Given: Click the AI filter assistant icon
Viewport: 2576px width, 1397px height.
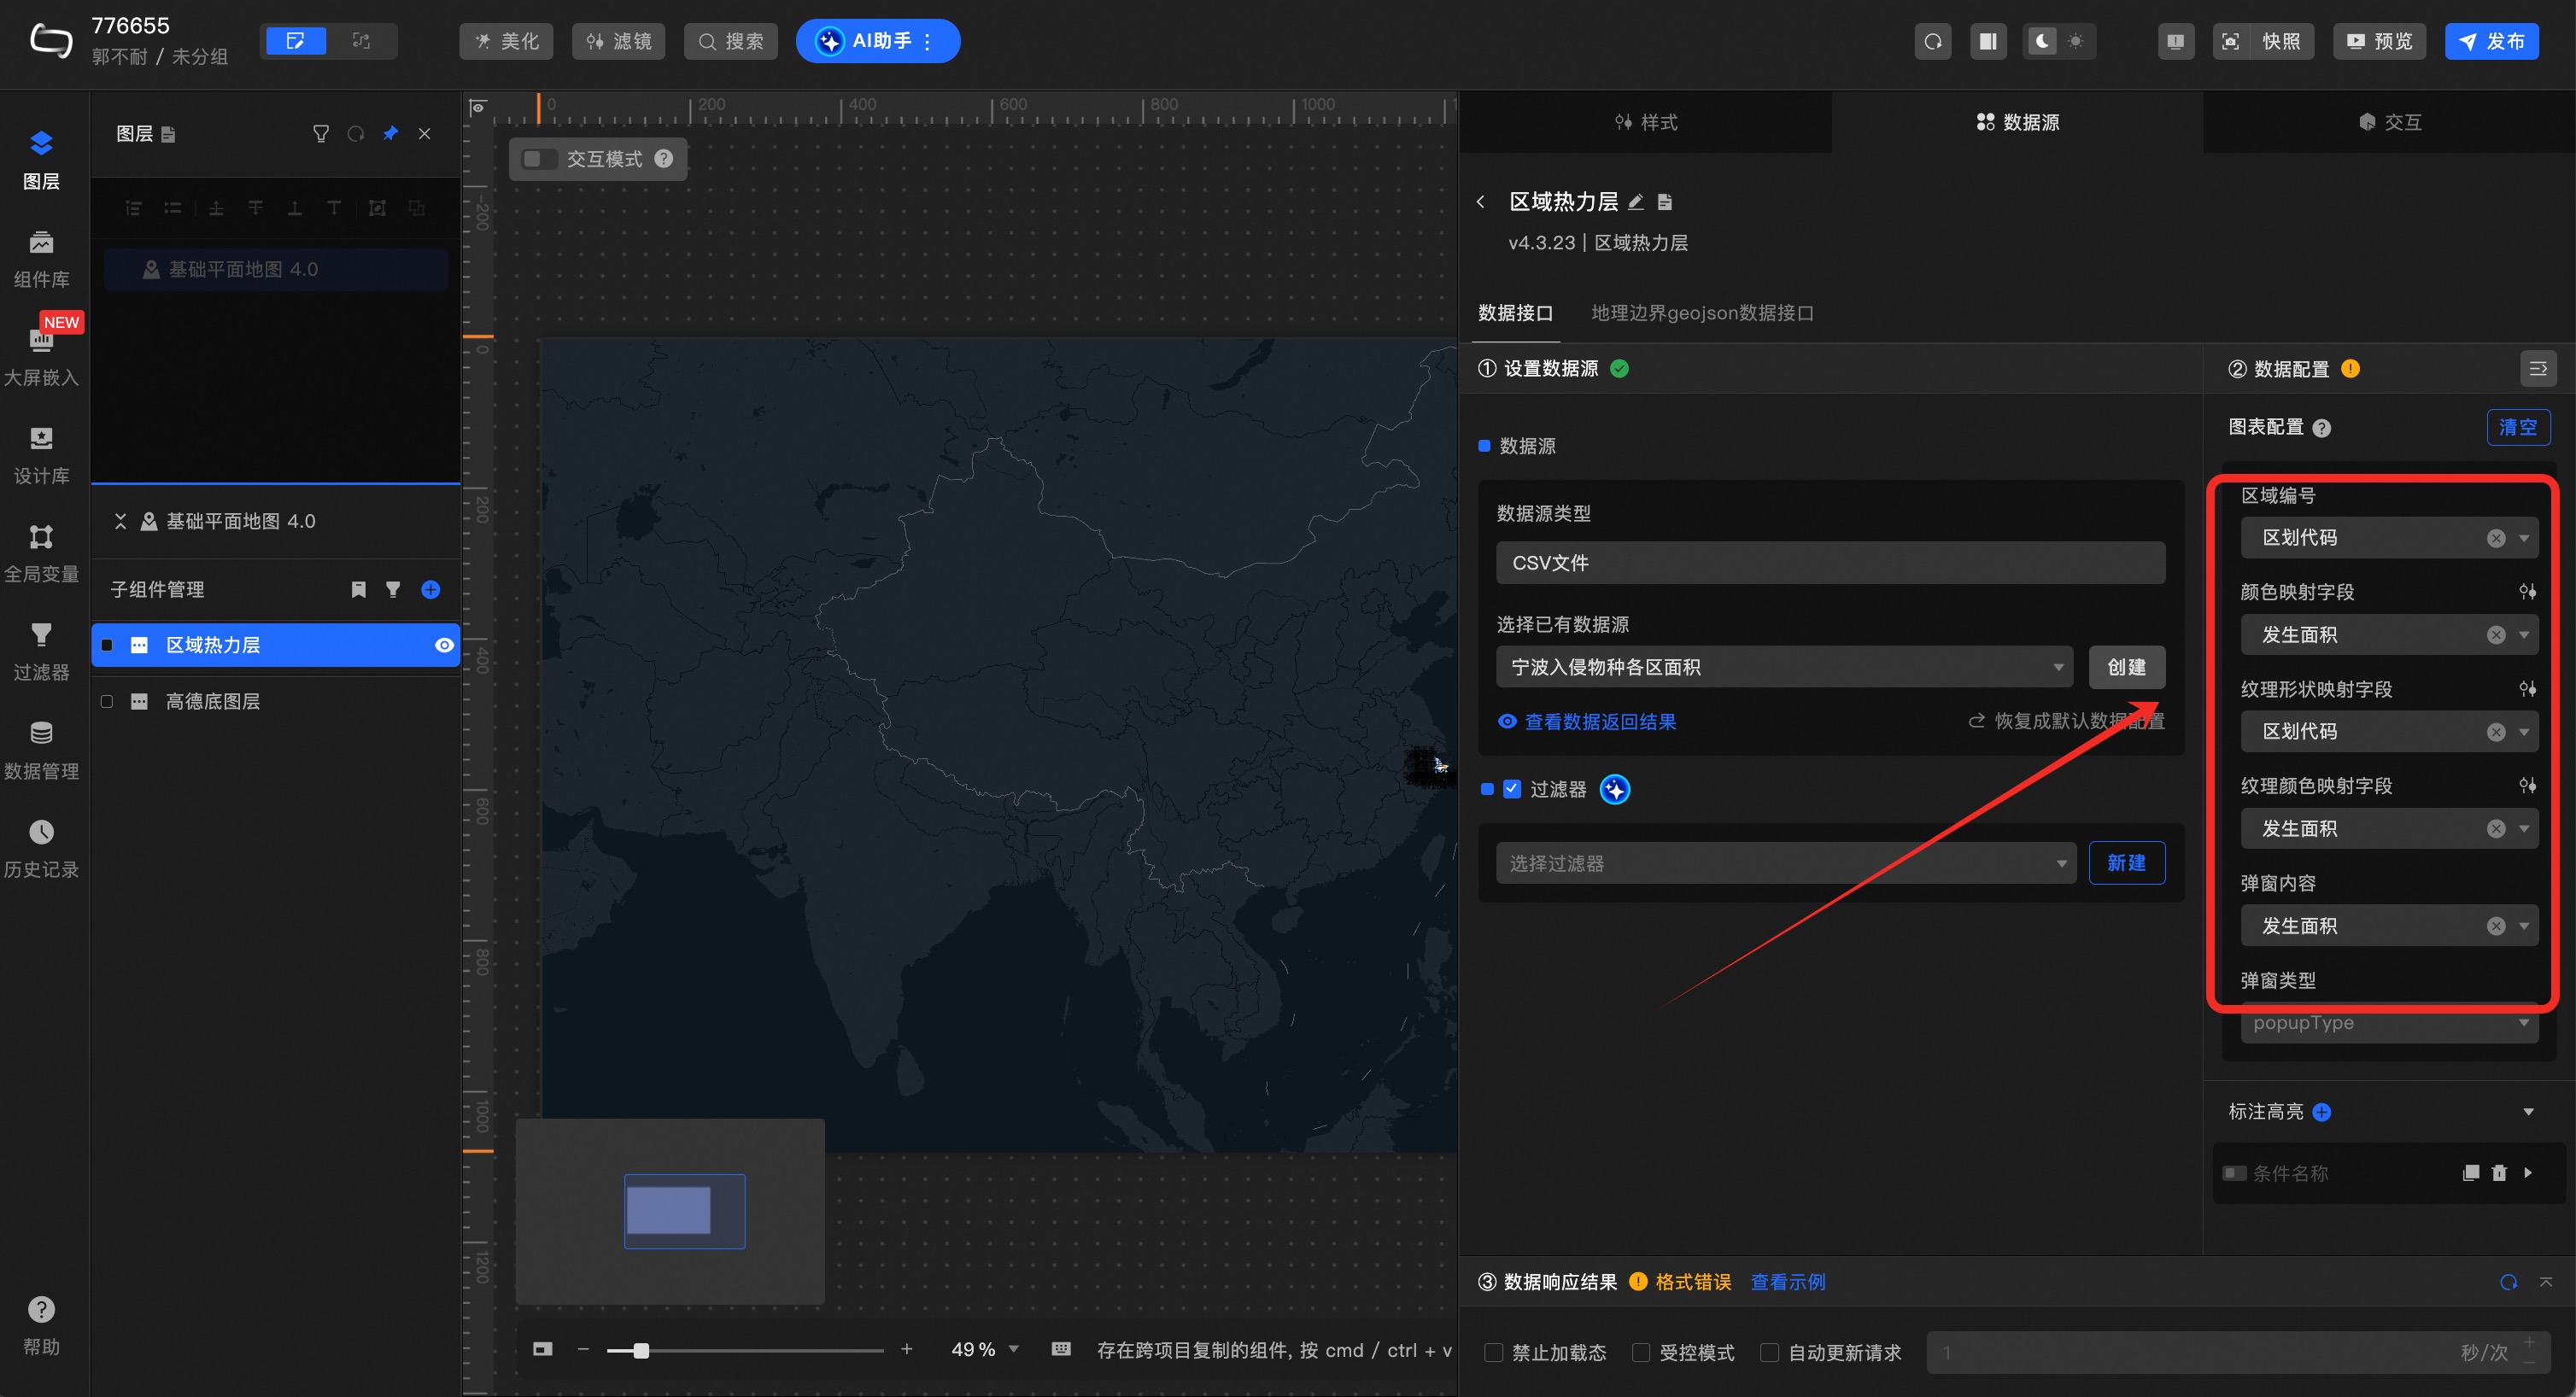Looking at the screenshot, I should pos(1614,789).
